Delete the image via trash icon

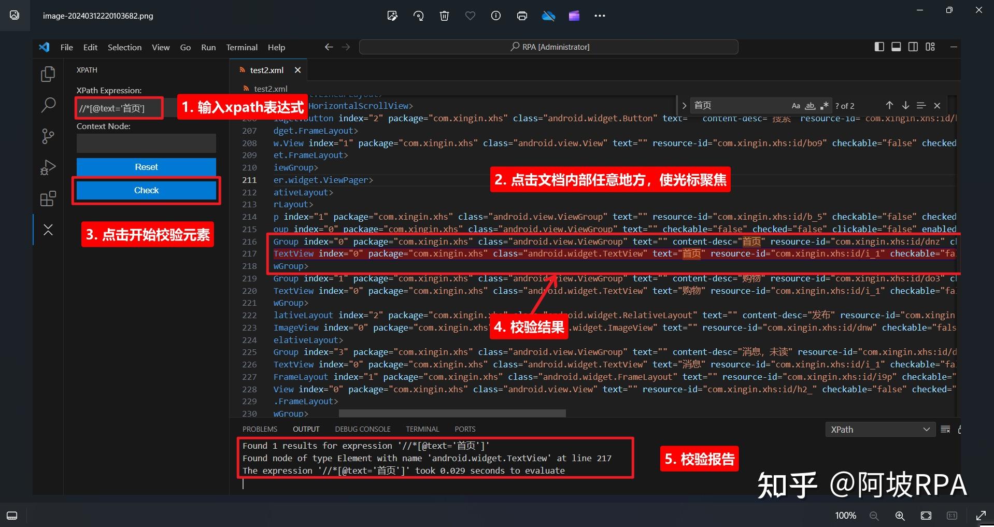click(444, 16)
